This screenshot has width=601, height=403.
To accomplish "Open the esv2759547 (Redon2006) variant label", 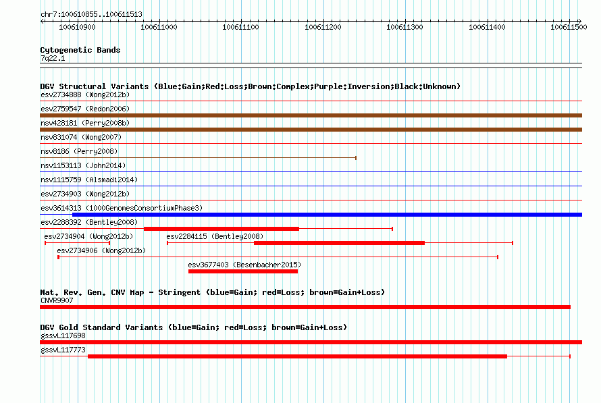I will click(85, 109).
